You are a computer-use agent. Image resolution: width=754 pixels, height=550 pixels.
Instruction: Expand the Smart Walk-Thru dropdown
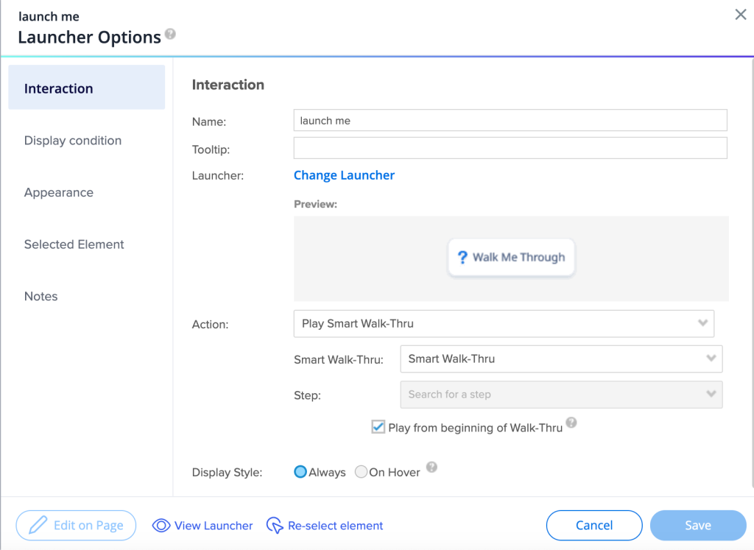click(x=560, y=359)
